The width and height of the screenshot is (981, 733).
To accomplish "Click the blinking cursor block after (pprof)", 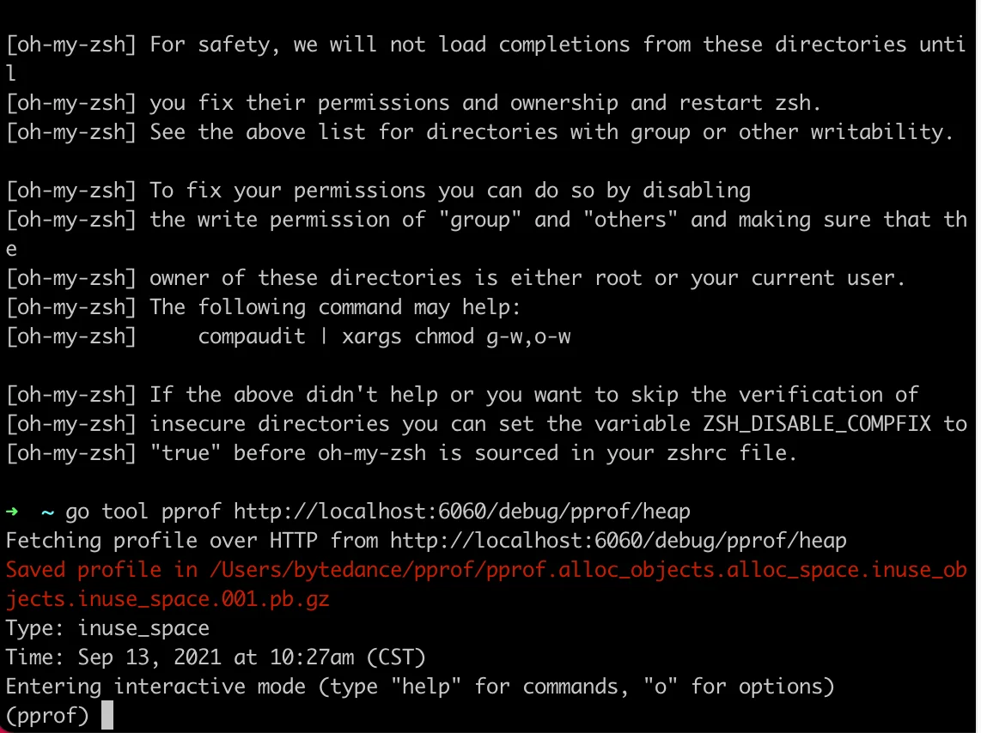I will coord(107,715).
